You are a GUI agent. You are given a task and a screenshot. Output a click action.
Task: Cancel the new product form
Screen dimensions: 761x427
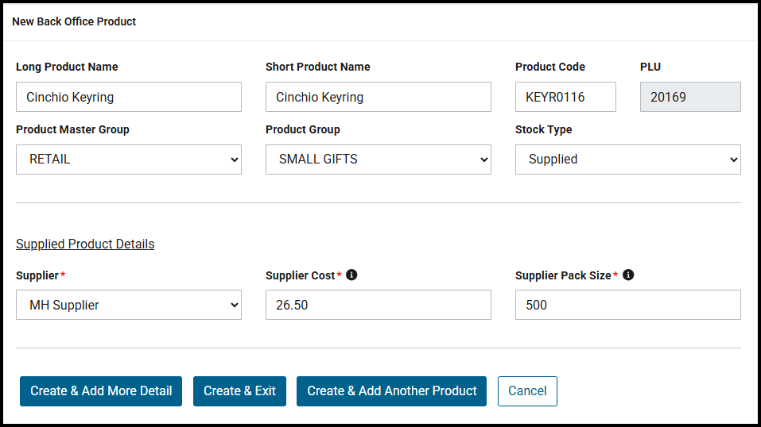pos(527,391)
